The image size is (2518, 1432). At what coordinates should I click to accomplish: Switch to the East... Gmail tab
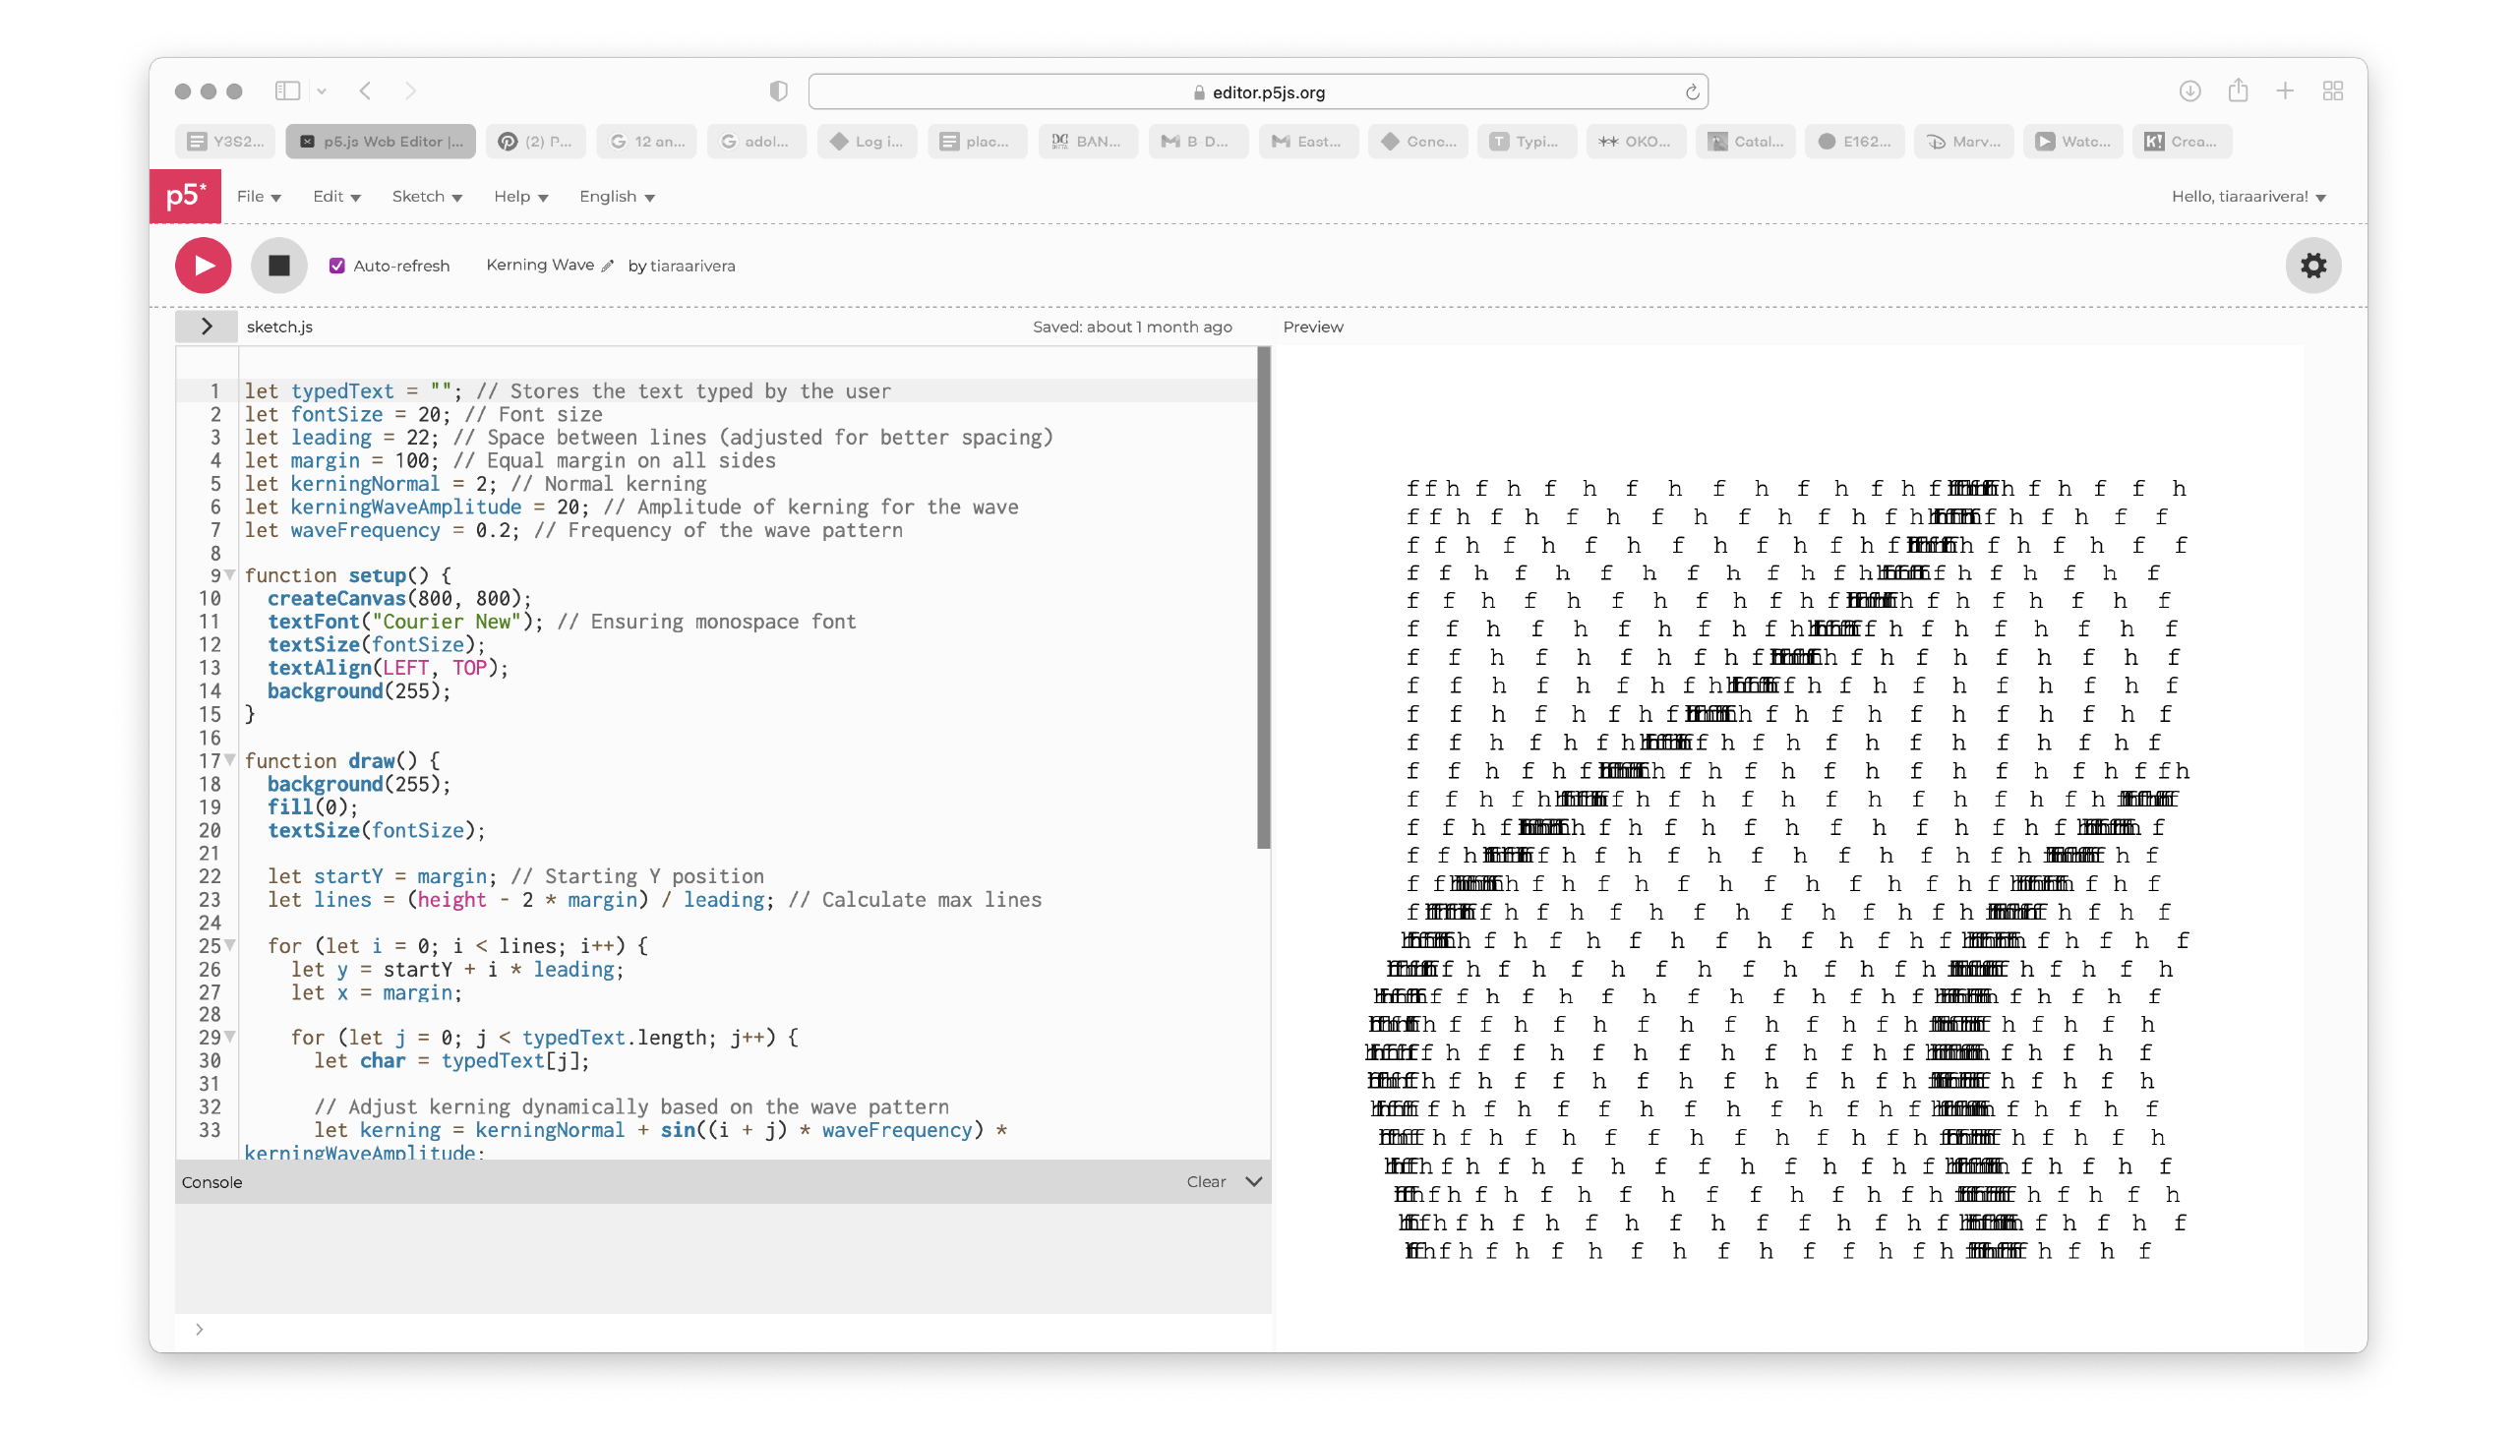click(x=1308, y=142)
